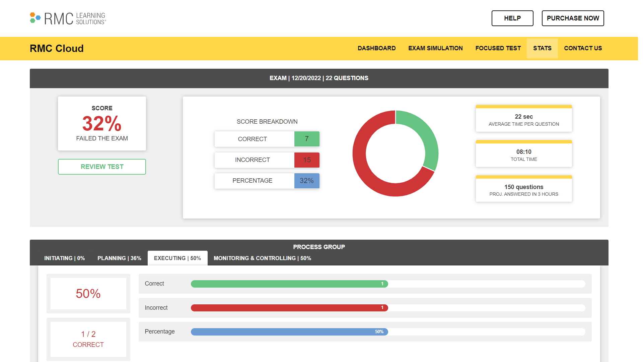Image resolution: width=643 pixels, height=362 pixels.
Task: Click the 50% executing score box
Action: (88, 294)
